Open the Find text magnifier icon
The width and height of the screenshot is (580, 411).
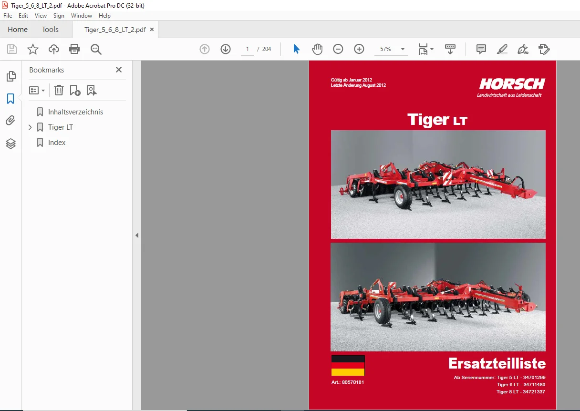(96, 49)
